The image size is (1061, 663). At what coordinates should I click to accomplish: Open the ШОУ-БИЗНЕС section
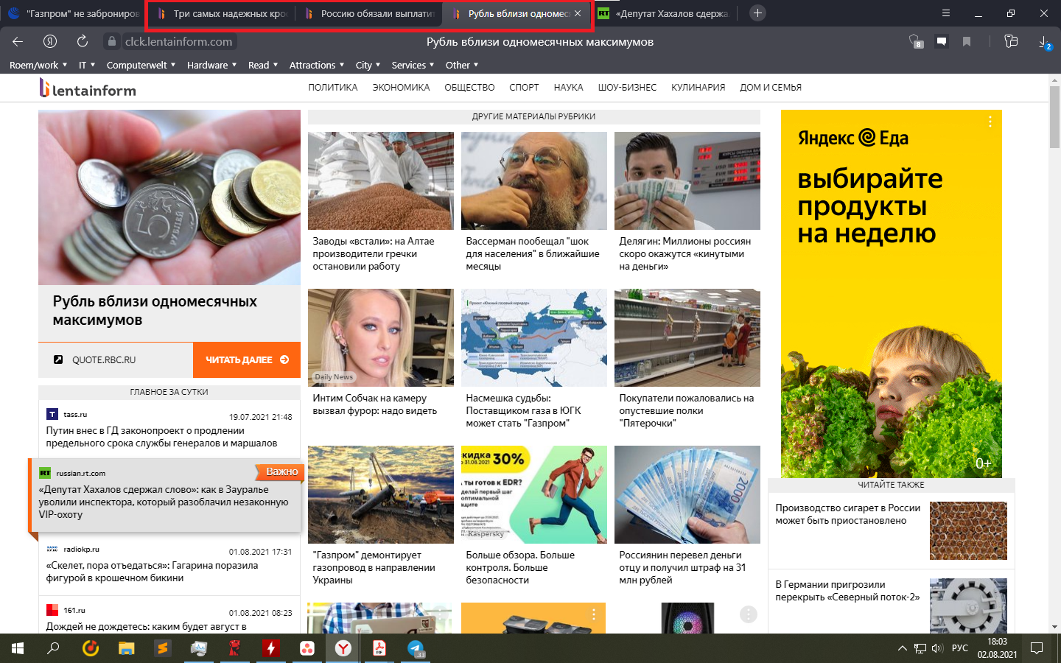[627, 87]
